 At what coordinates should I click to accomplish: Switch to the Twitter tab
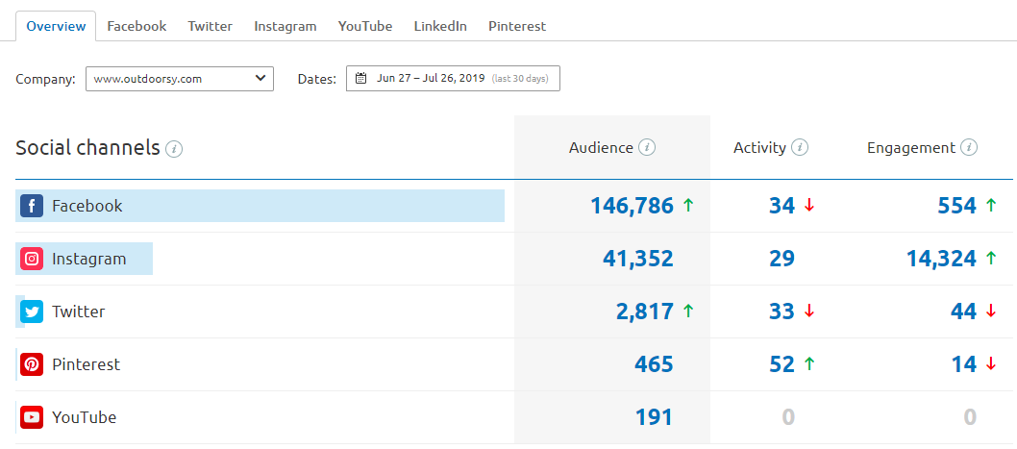211,27
